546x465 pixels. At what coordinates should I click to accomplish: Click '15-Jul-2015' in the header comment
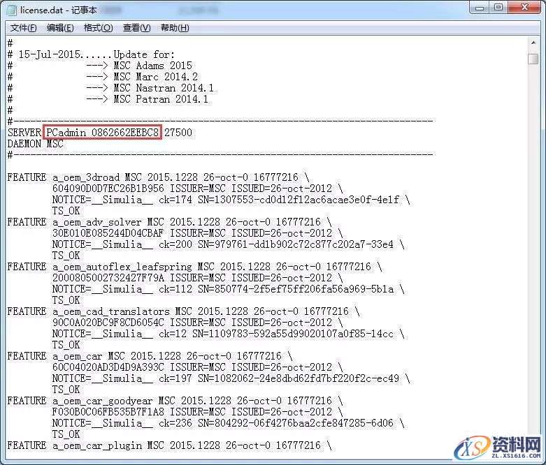click(50, 54)
